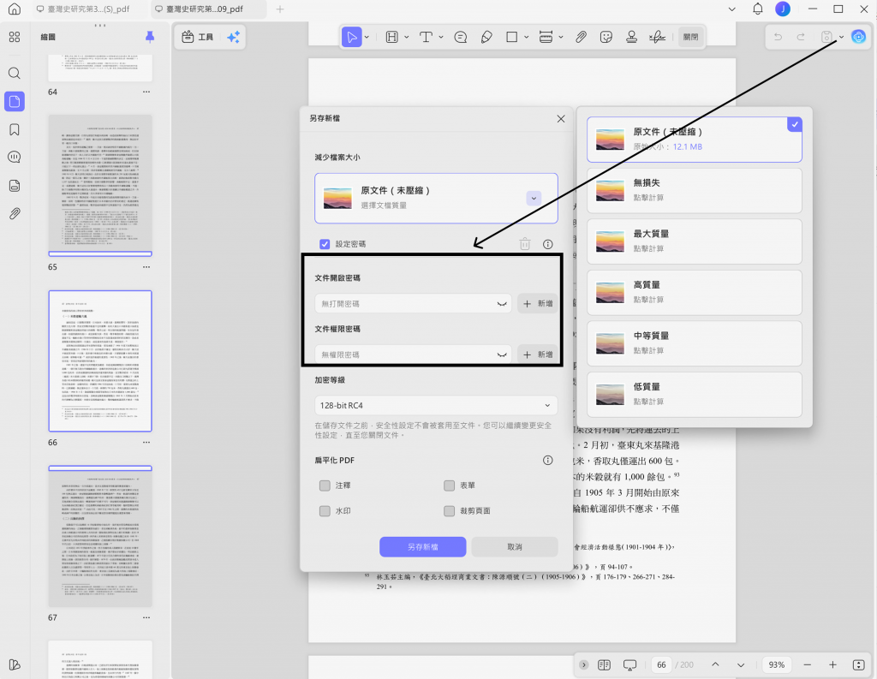Open the attachments paperclip sidebar icon
Image resolution: width=877 pixels, height=679 pixels.
click(x=15, y=214)
